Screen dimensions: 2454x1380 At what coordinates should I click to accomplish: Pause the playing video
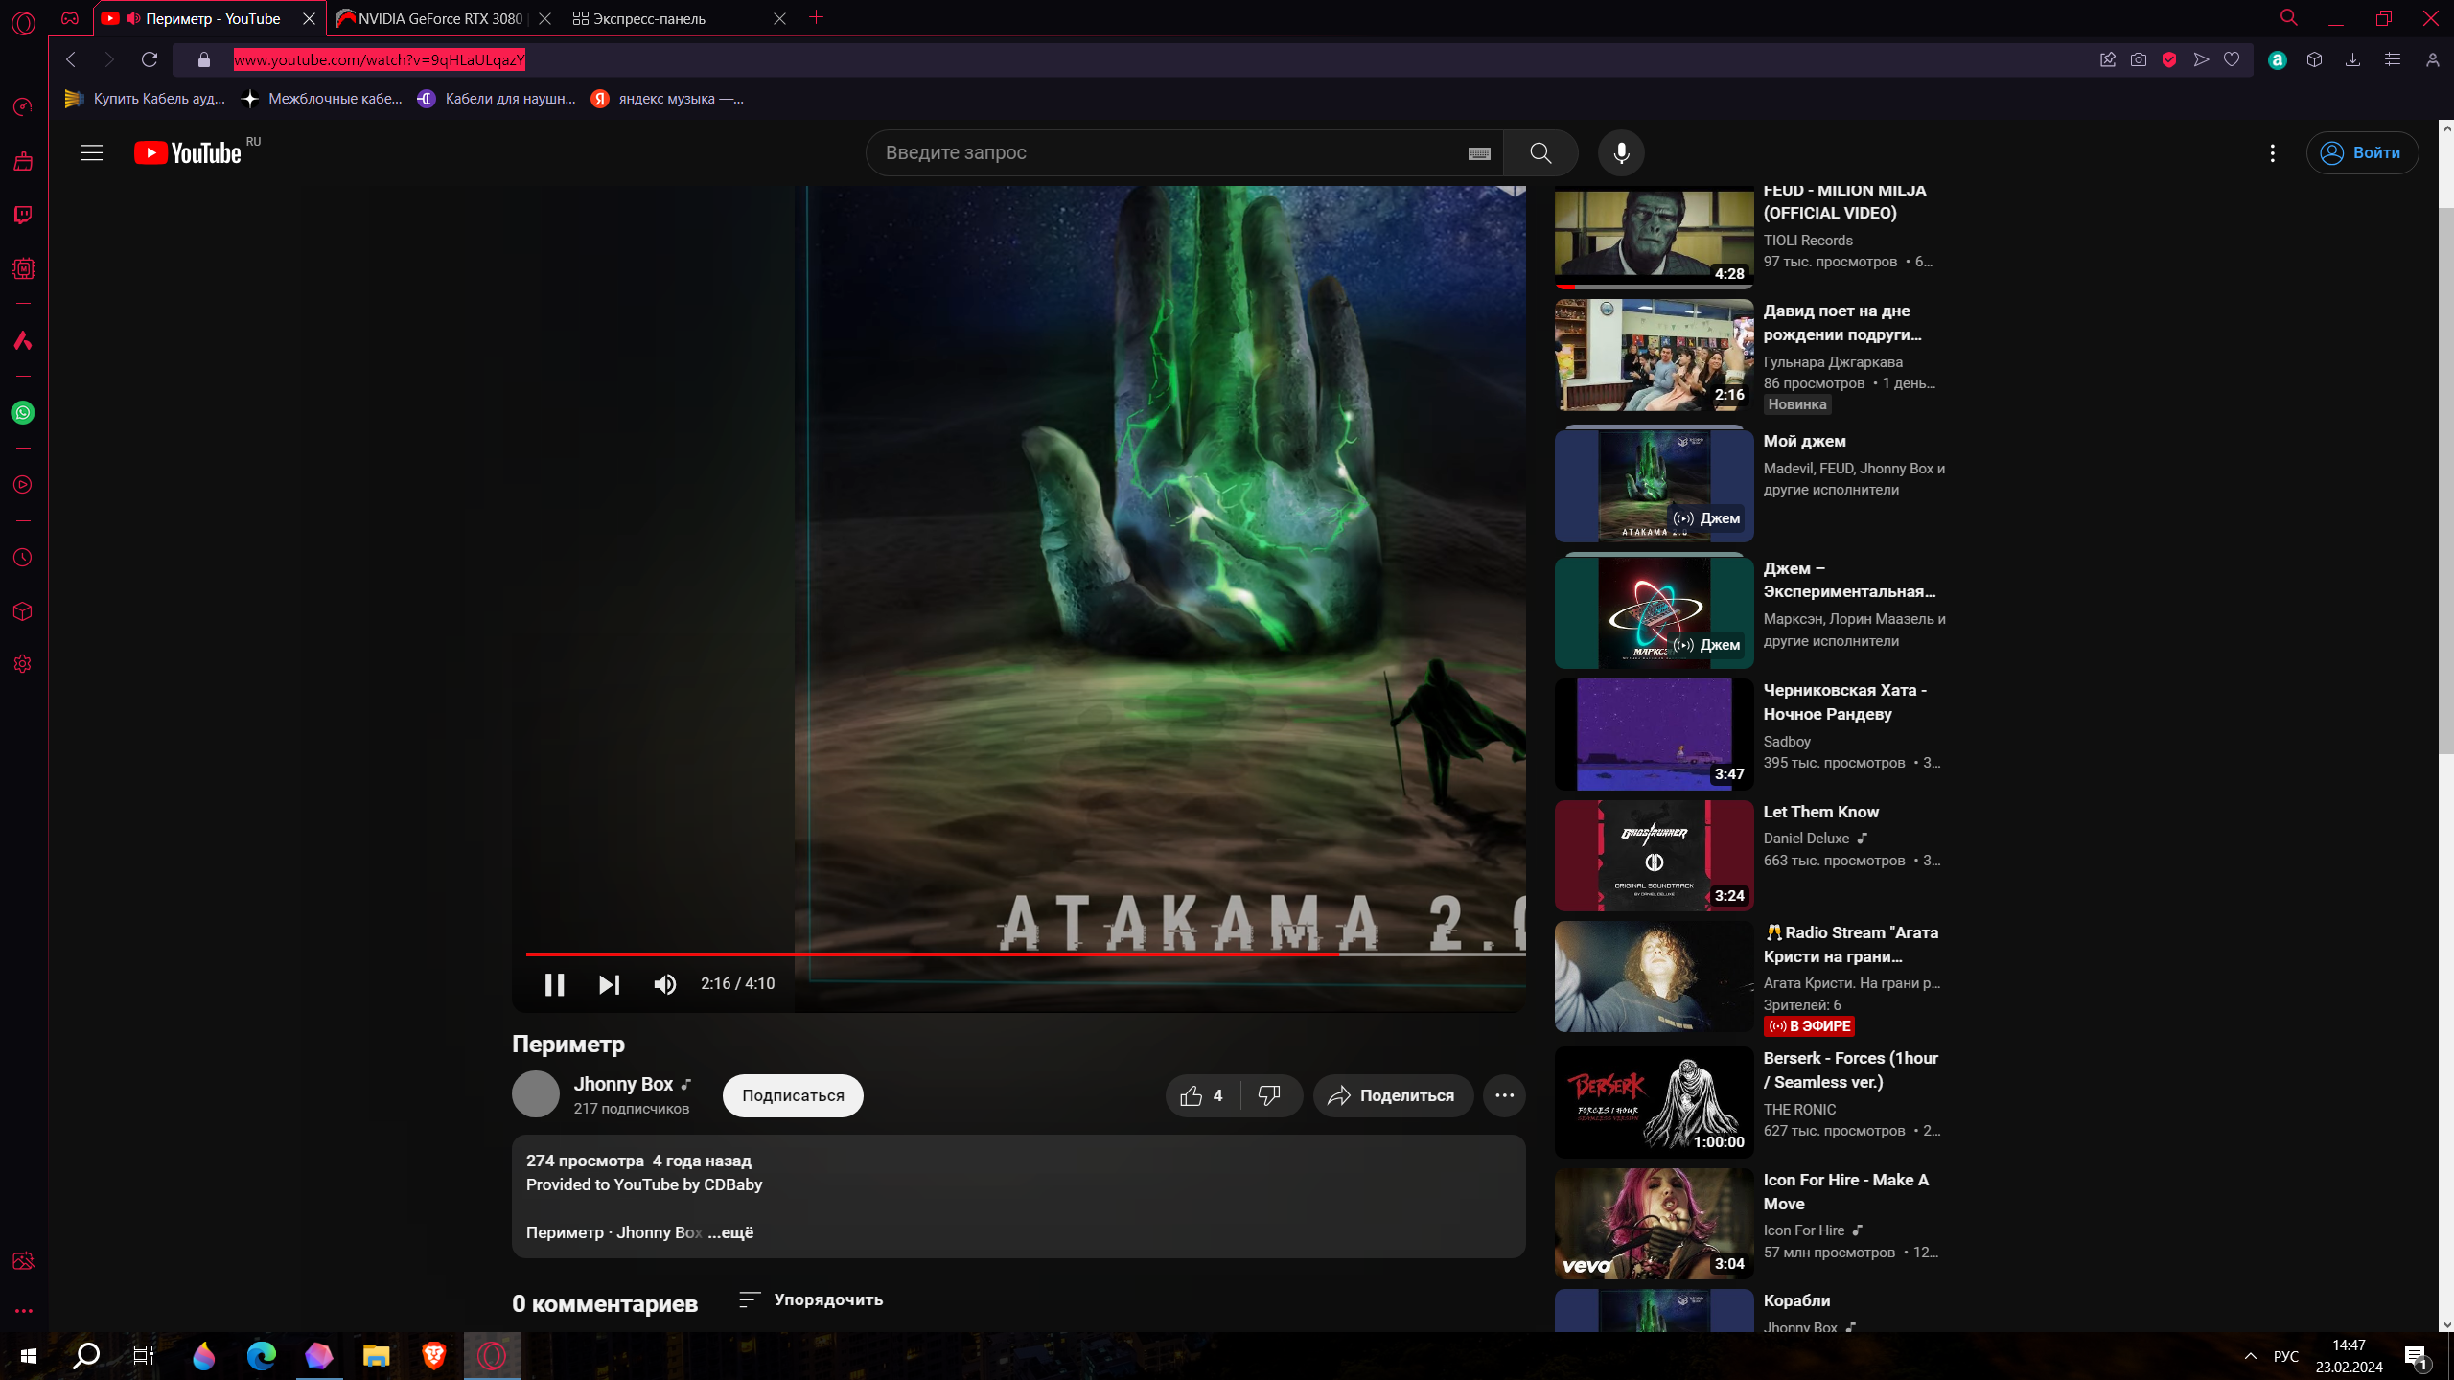[554, 984]
